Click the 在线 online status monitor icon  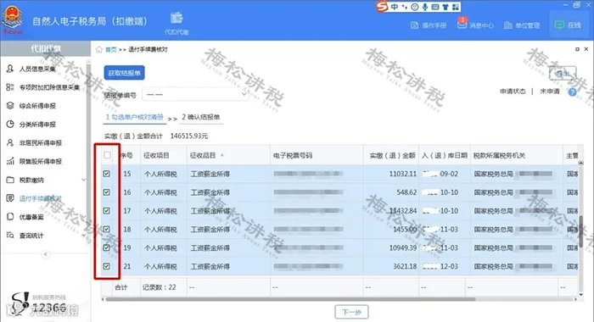pos(559,25)
